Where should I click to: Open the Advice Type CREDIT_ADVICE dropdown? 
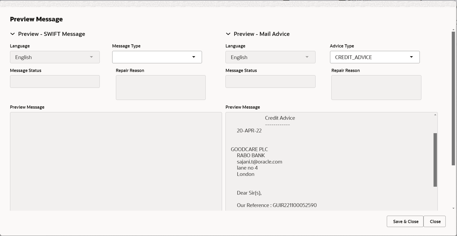coord(375,57)
